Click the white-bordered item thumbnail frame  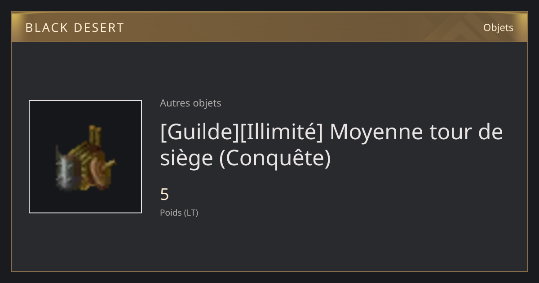point(85,157)
